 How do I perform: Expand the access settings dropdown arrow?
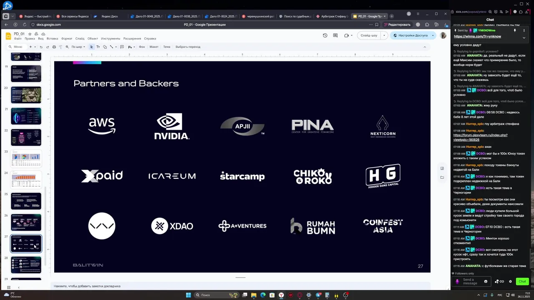pos(433,35)
